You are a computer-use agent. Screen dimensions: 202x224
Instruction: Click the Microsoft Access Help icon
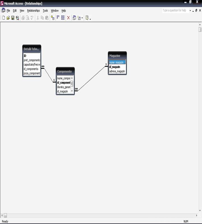[x=87, y=18]
